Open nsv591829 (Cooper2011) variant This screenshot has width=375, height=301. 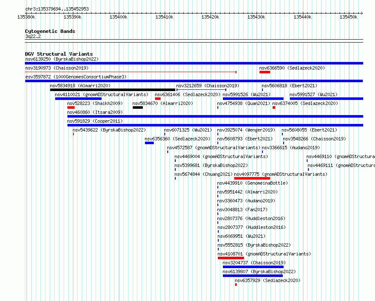(95, 121)
